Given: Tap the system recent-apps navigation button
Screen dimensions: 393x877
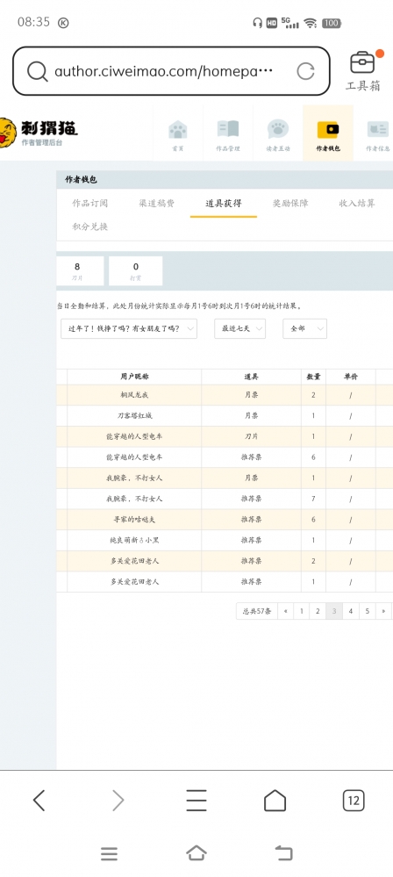Looking at the screenshot, I should point(109,853).
